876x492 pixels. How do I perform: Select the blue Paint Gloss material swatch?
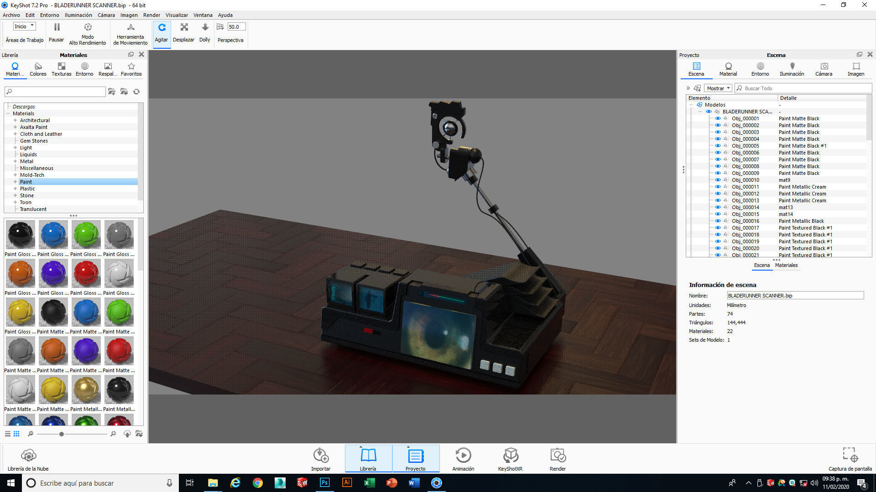53,235
